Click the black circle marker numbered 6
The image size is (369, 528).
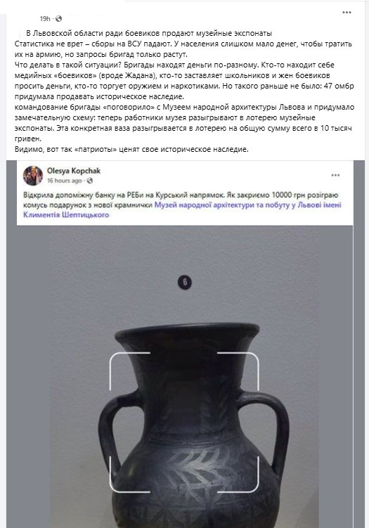coord(184,282)
